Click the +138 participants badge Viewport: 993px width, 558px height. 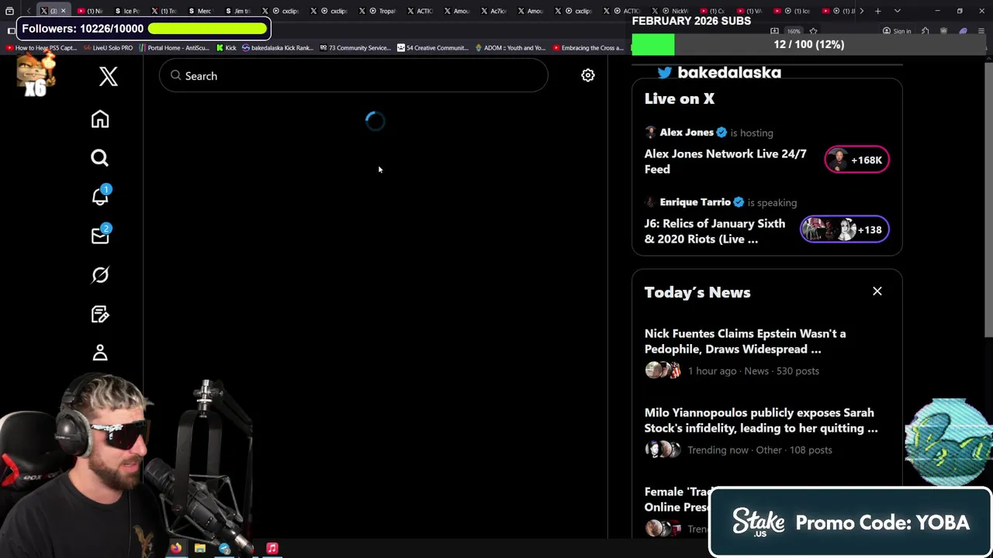point(845,229)
